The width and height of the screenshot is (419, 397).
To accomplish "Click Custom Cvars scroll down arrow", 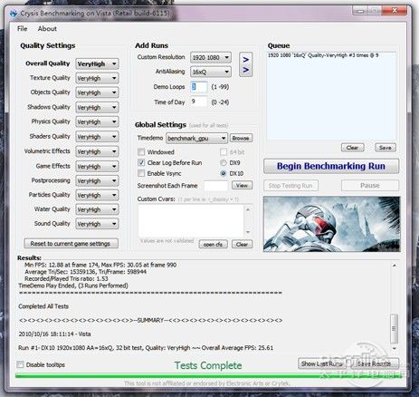I will (x=248, y=232).
